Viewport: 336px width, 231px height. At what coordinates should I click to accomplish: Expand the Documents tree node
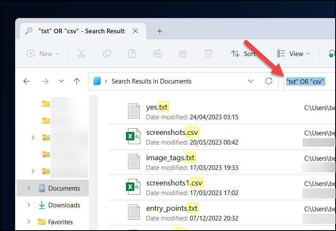pyautogui.click(x=28, y=188)
